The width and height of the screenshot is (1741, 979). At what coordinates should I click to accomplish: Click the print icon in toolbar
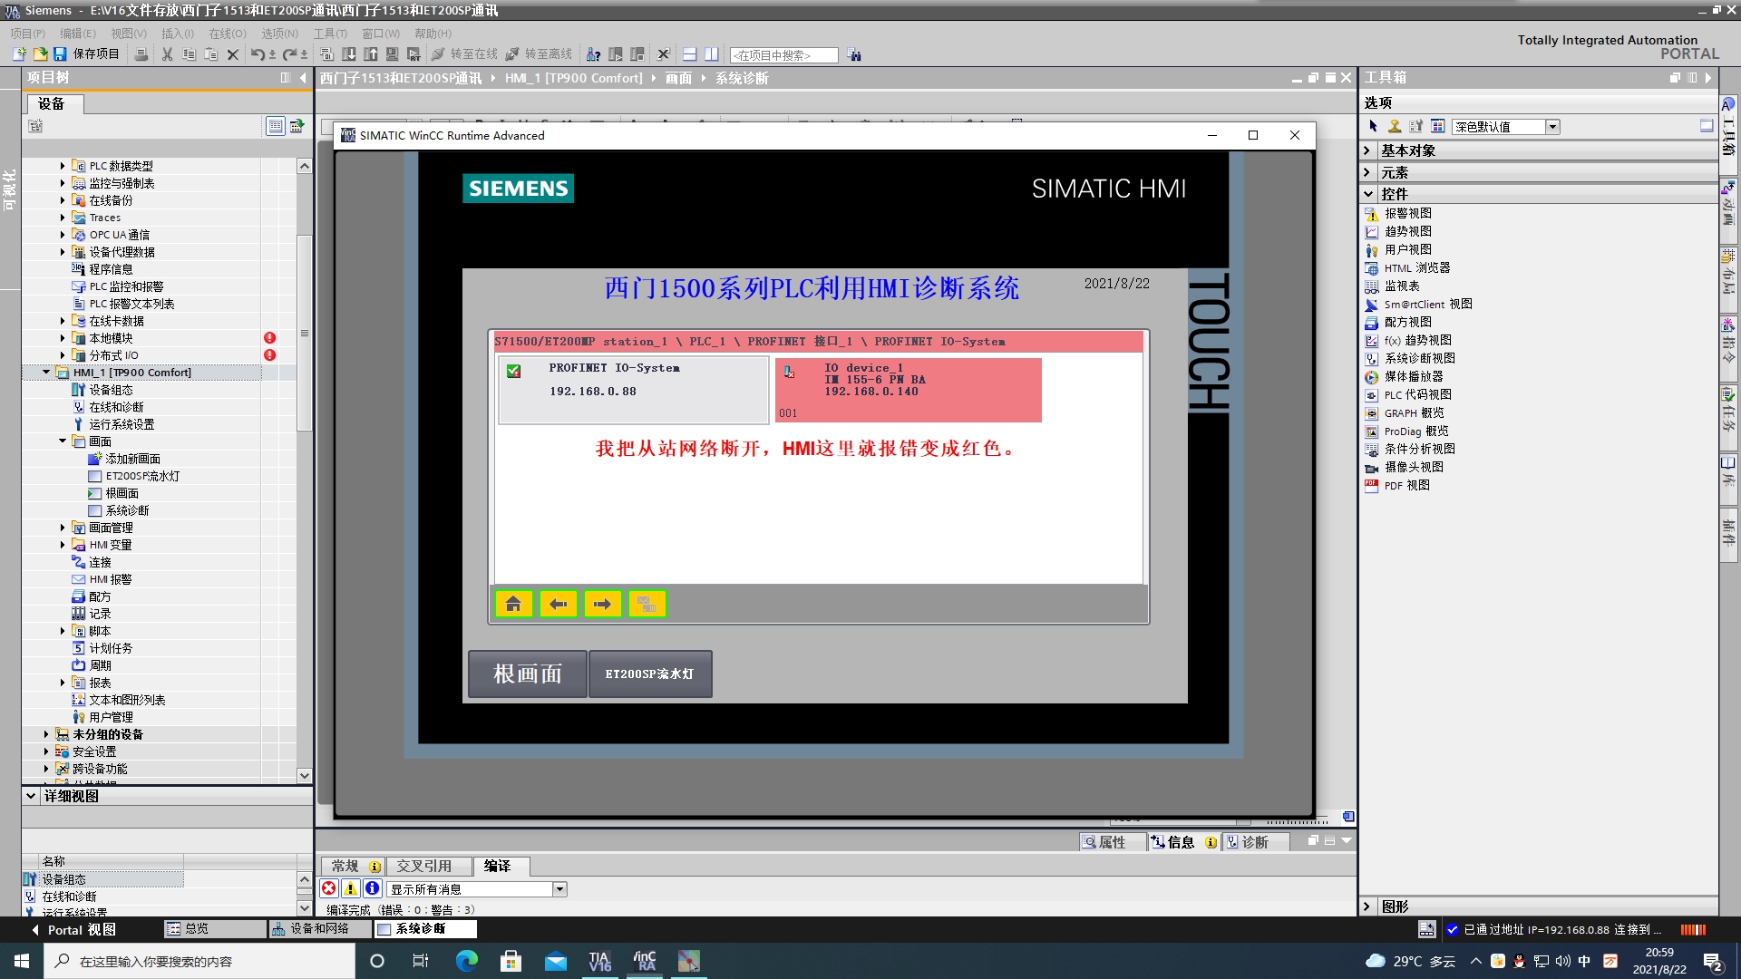pos(141,54)
